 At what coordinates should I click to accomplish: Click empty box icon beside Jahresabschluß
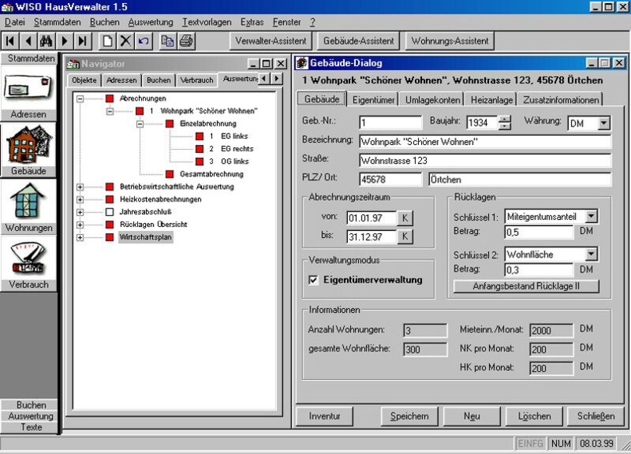[110, 212]
